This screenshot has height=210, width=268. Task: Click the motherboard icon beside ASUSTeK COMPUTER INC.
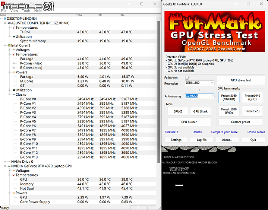(x=9, y=23)
